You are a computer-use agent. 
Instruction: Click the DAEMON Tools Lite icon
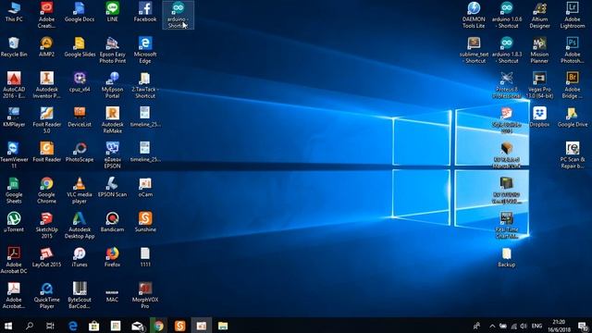pos(474,15)
